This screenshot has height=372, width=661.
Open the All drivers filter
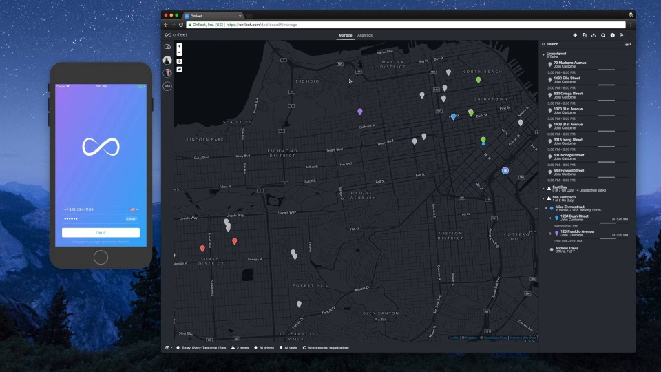pos(267,348)
